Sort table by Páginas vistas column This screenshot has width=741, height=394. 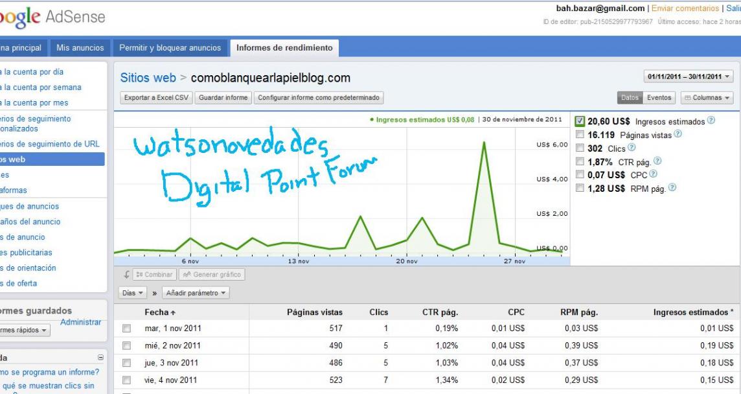315,312
